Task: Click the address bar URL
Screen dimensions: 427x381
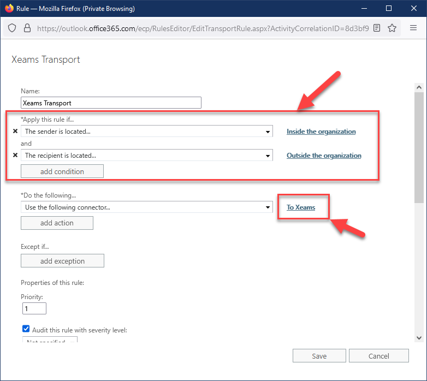Action: (203, 28)
